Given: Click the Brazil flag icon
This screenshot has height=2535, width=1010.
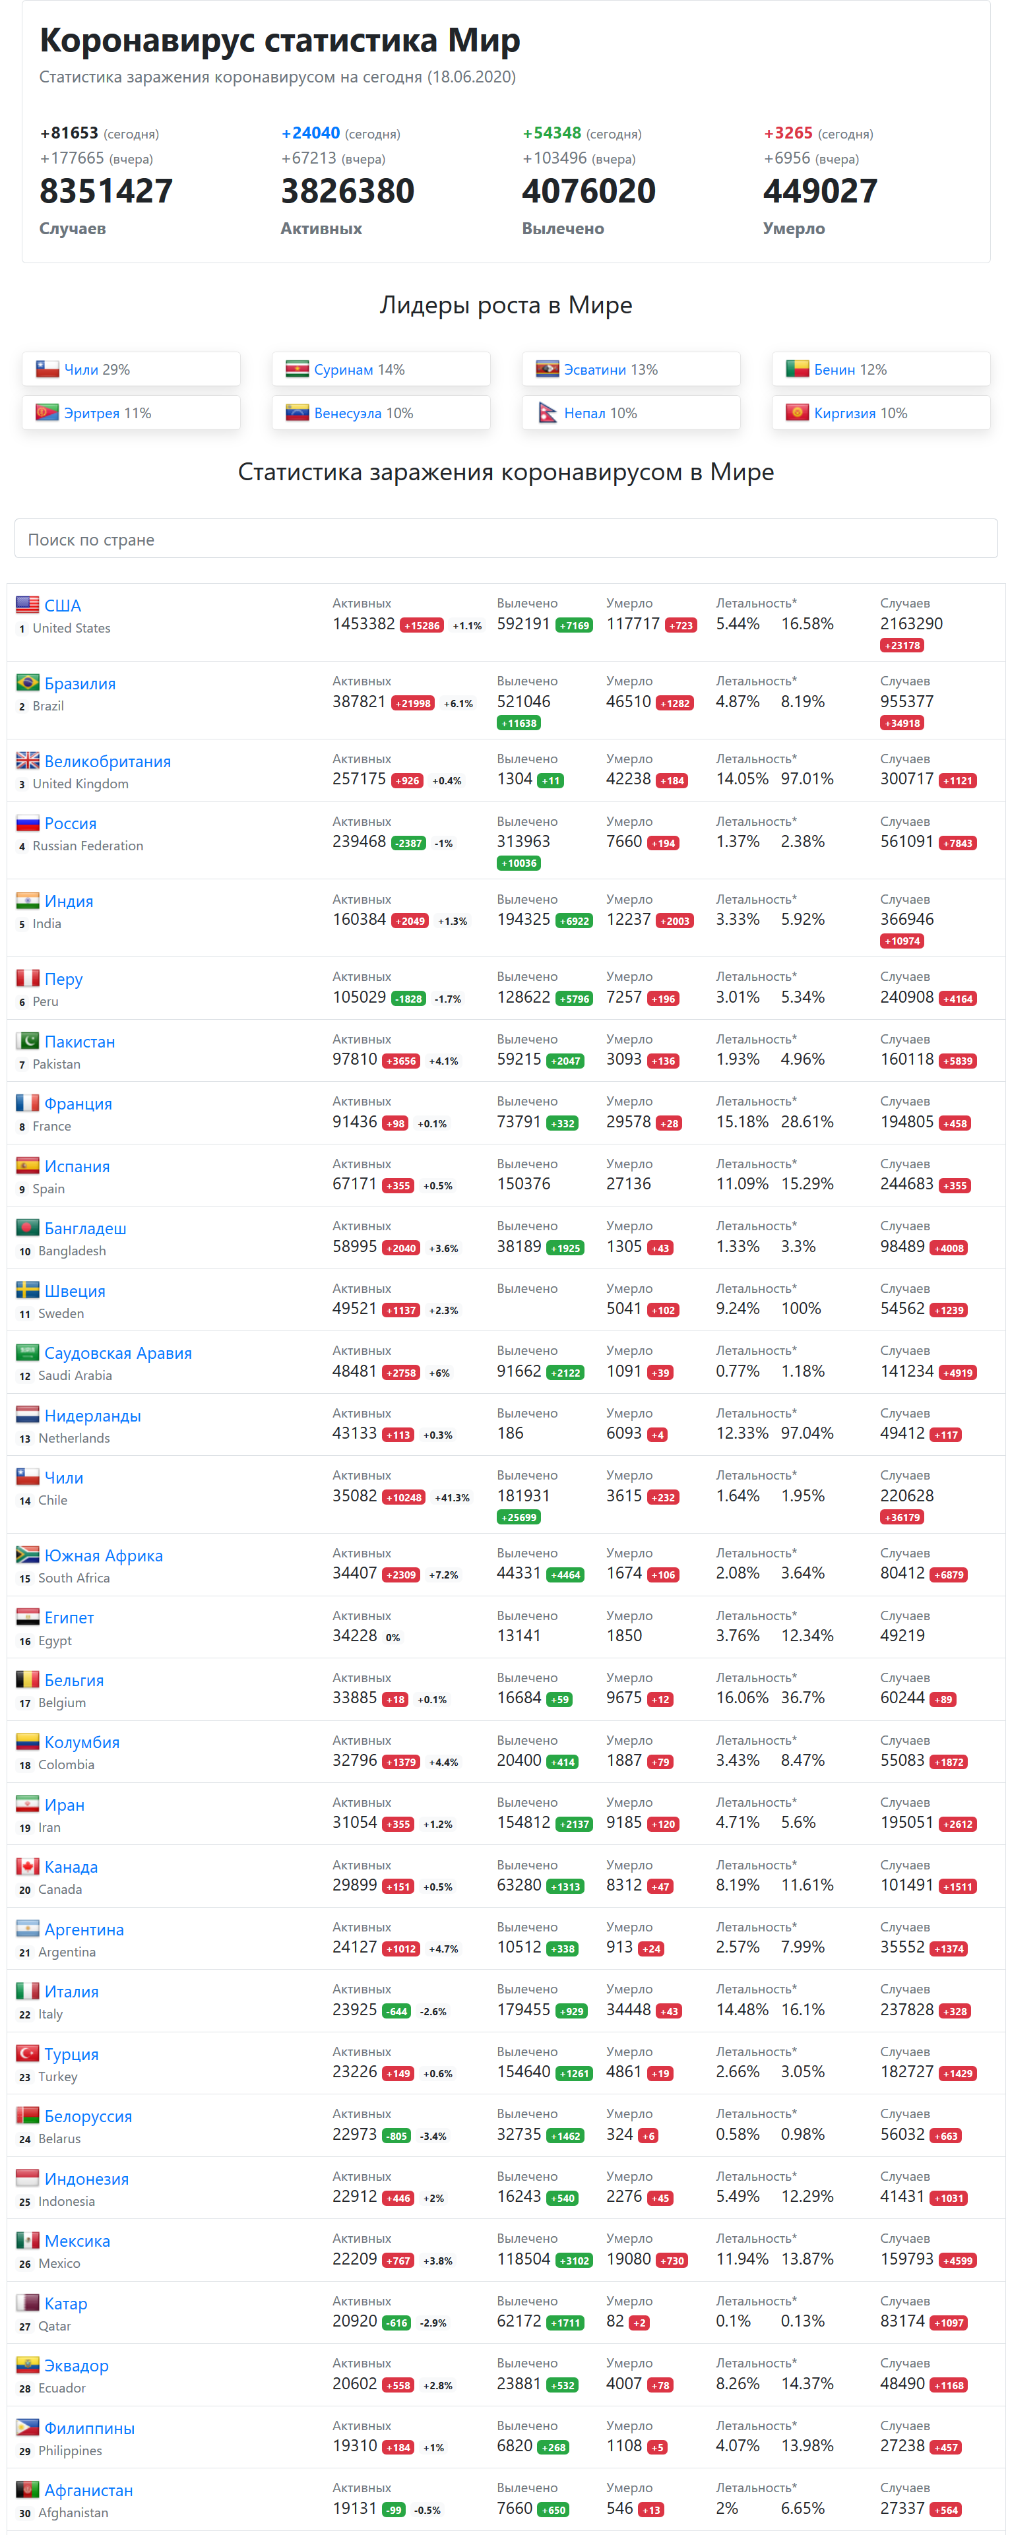Looking at the screenshot, I should tap(28, 683).
